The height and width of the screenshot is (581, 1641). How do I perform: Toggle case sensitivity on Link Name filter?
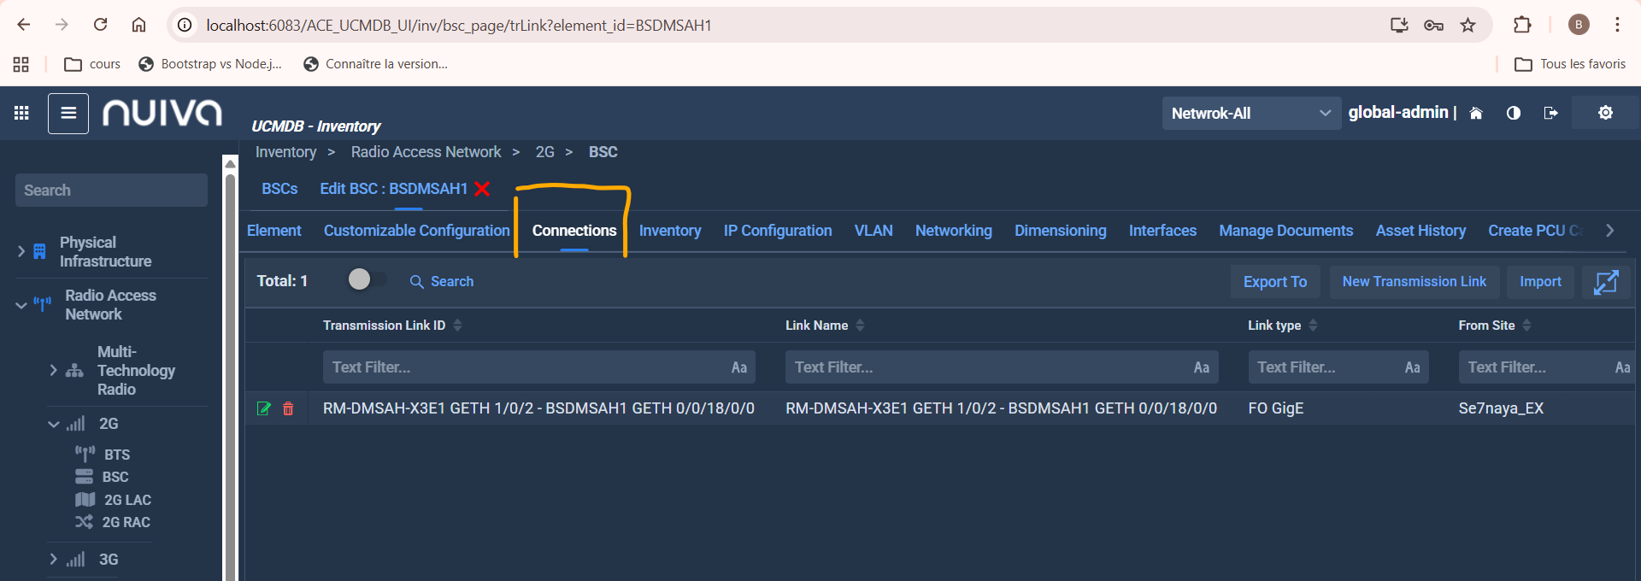tap(1201, 367)
